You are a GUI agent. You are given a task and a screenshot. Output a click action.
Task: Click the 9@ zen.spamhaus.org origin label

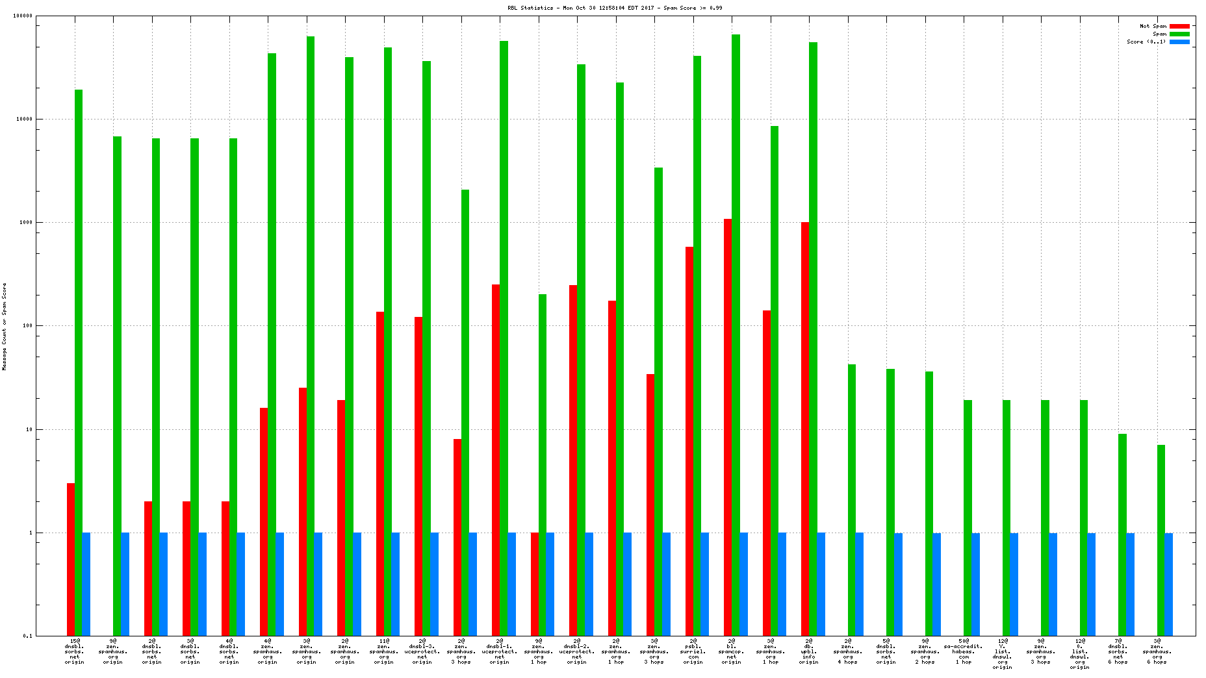tap(113, 651)
